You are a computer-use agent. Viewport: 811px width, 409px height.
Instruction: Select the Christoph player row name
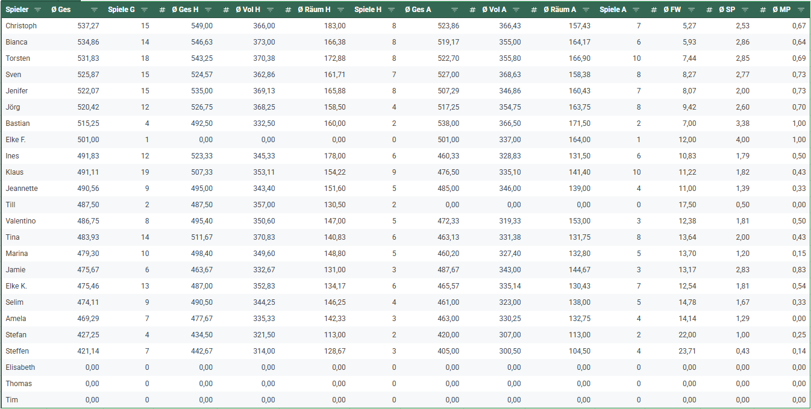pyautogui.click(x=21, y=26)
